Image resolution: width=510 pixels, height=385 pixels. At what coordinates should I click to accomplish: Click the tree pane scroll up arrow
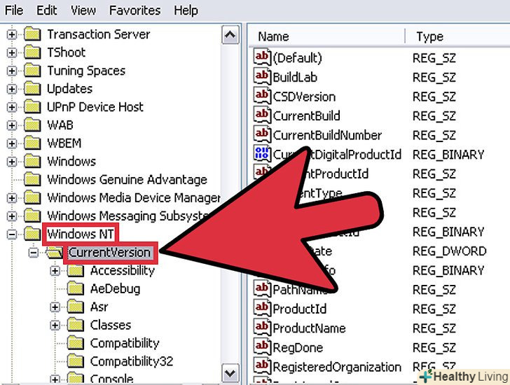[x=230, y=35]
